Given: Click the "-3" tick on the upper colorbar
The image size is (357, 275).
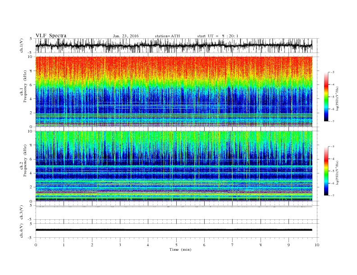Looking at the screenshot, I should click(332, 72).
